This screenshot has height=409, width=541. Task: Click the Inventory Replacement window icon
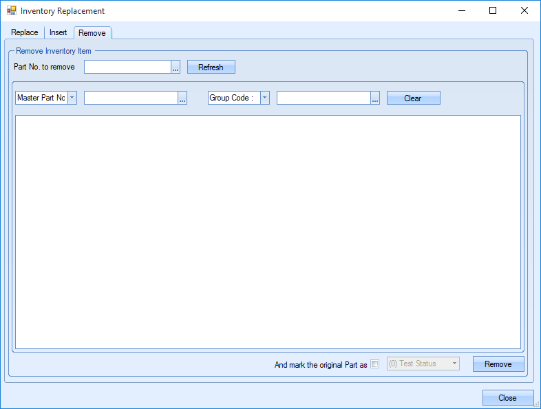pyautogui.click(x=11, y=11)
